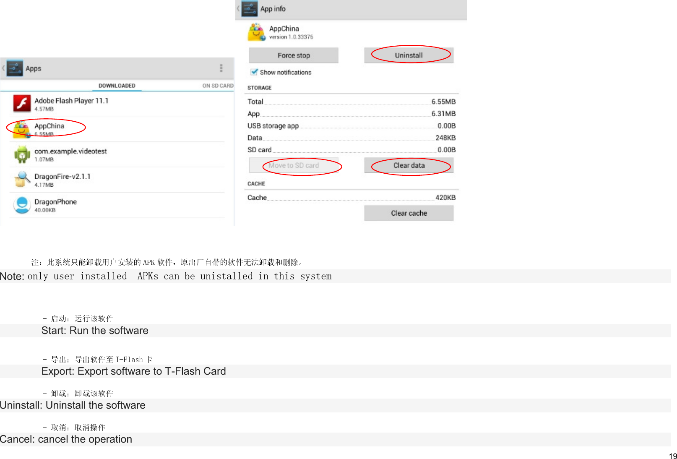Click the Move to SD card button
The image size is (677, 459).
tap(294, 165)
